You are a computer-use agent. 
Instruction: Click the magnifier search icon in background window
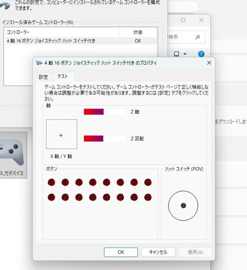point(198,37)
